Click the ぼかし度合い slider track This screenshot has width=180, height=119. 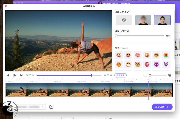pyautogui.click(x=141, y=36)
